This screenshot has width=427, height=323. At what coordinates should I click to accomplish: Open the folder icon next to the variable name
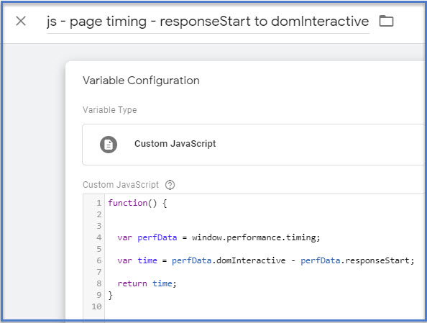(386, 21)
